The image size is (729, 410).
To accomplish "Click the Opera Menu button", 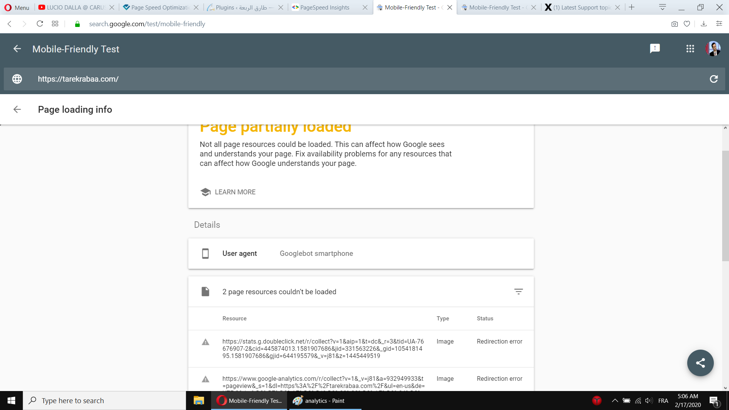I will point(17,8).
